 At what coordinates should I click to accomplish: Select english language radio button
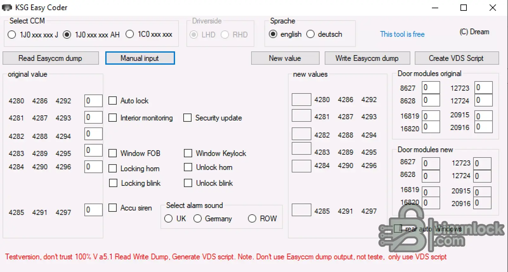click(273, 34)
